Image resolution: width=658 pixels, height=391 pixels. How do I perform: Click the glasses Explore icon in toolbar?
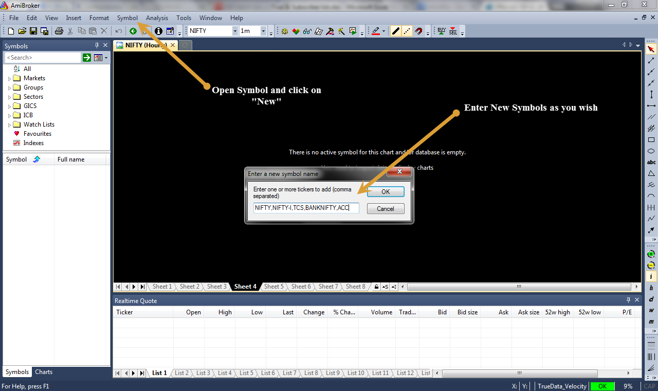(x=307, y=31)
